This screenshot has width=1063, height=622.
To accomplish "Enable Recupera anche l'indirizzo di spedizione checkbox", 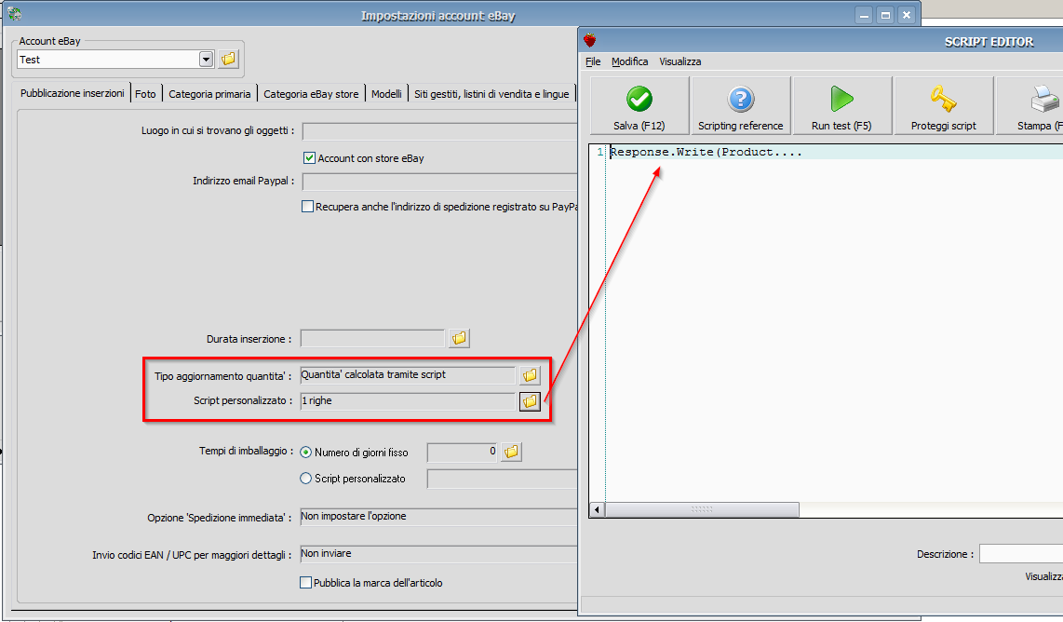I will coord(308,206).
